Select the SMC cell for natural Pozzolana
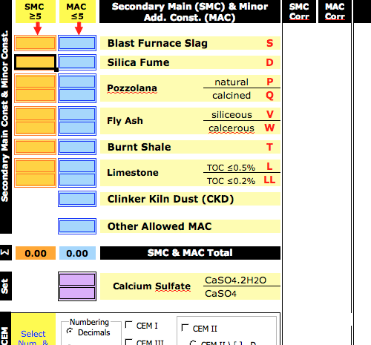 pos(36,82)
